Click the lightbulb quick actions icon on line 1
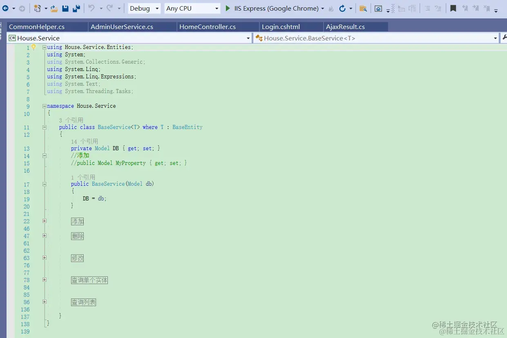This screenshot has width=507, height=338. click(x=34, y=47)
